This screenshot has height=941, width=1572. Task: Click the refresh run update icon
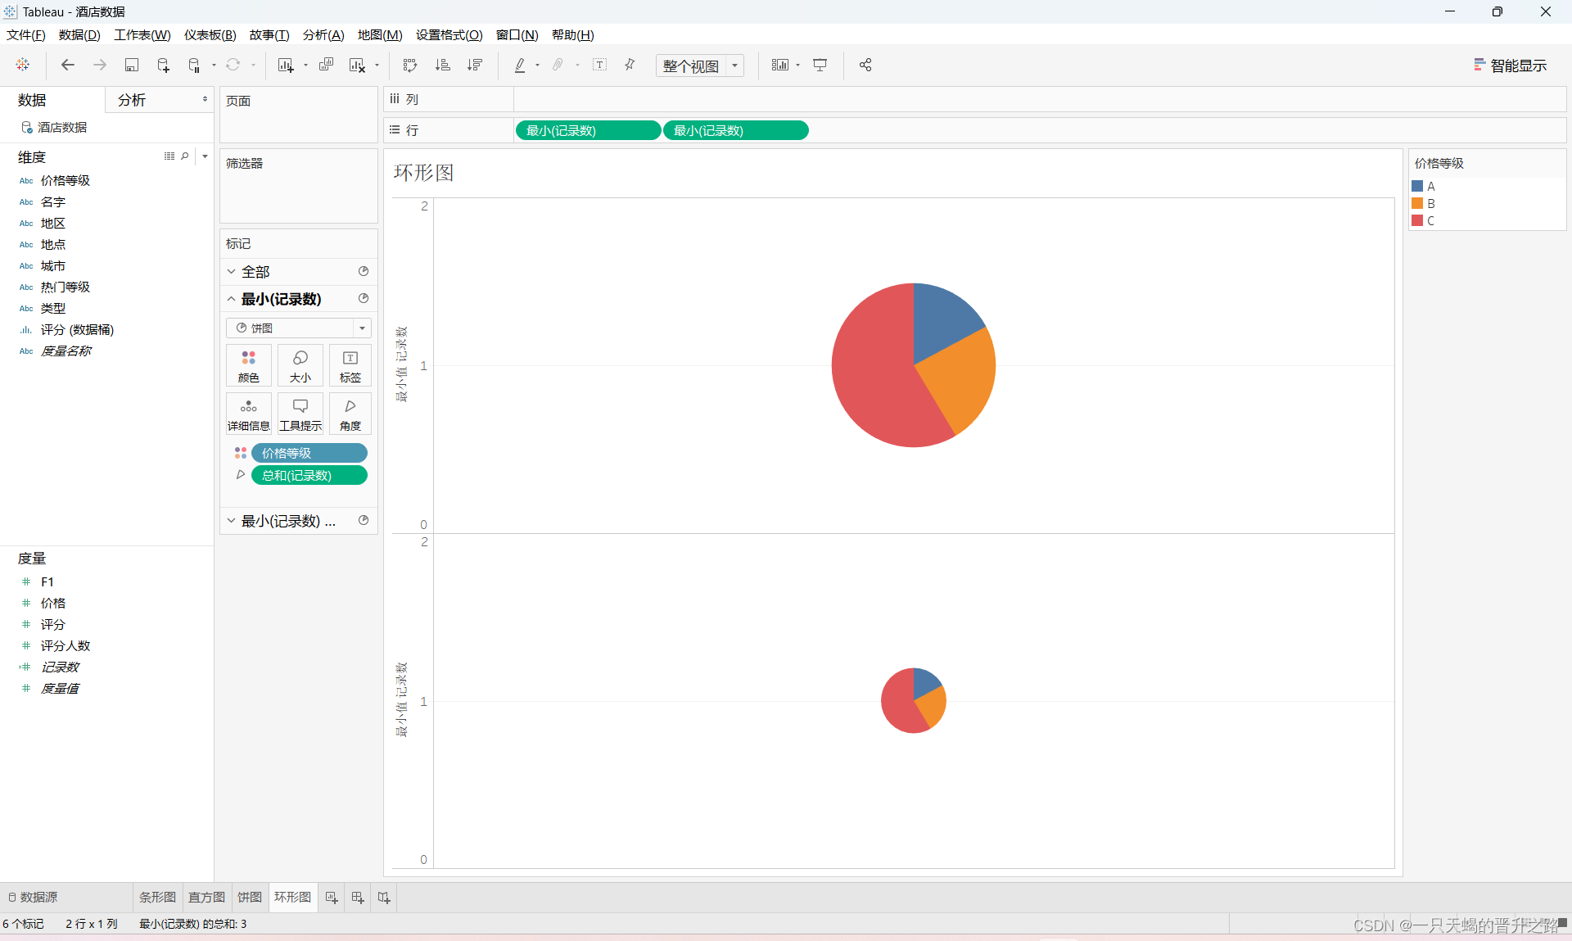pos(233,65)
